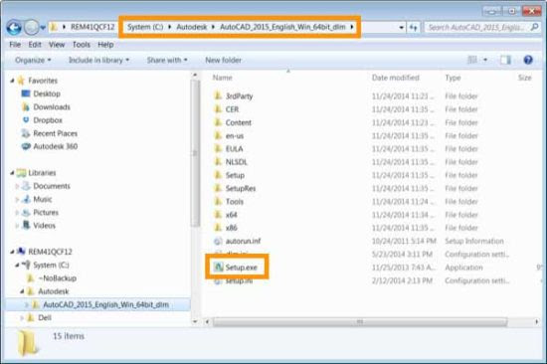Viewport: 547px width, 364px height.
Task: Sort by the Name column header
Action: point(222,78)
